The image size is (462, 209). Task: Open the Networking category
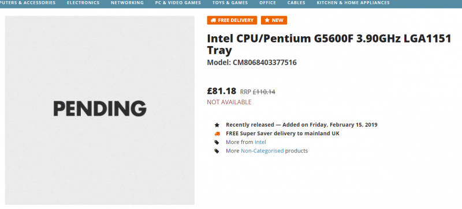pos(127,3)
